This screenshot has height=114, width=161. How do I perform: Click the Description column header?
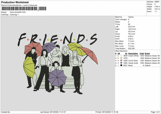(133, 54)
